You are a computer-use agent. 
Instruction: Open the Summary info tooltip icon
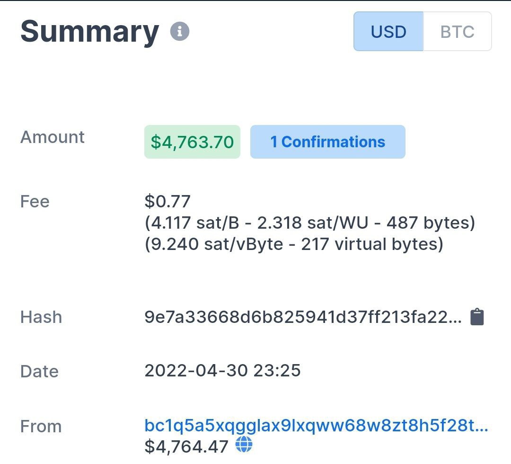tap(180, 31)
